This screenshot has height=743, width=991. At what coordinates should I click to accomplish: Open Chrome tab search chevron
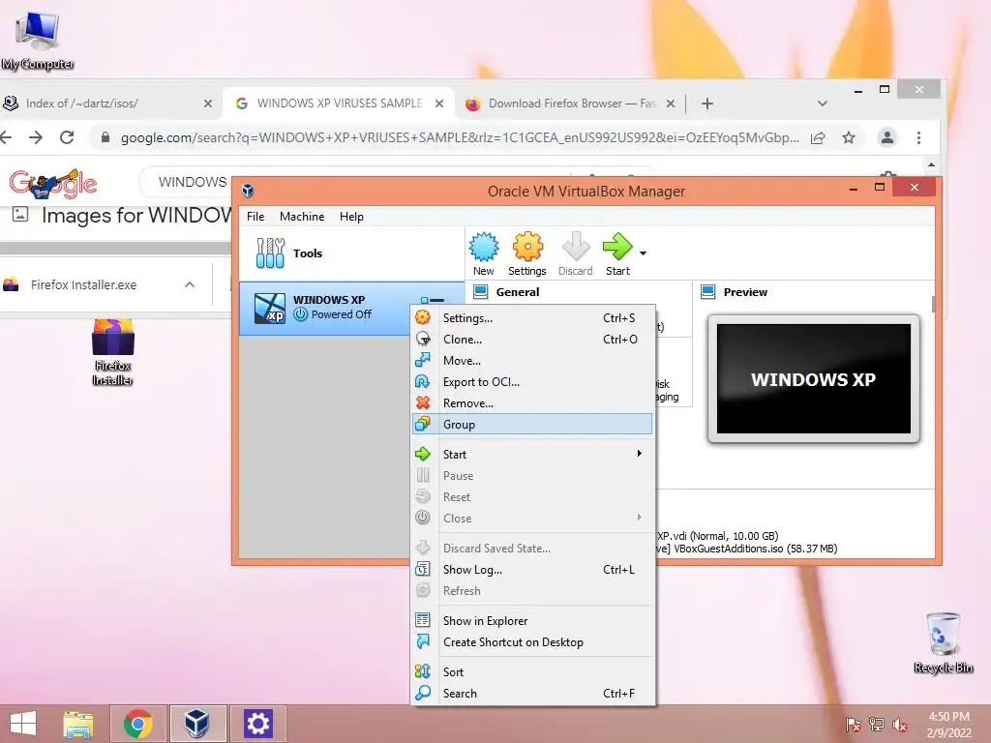[823, 104]
